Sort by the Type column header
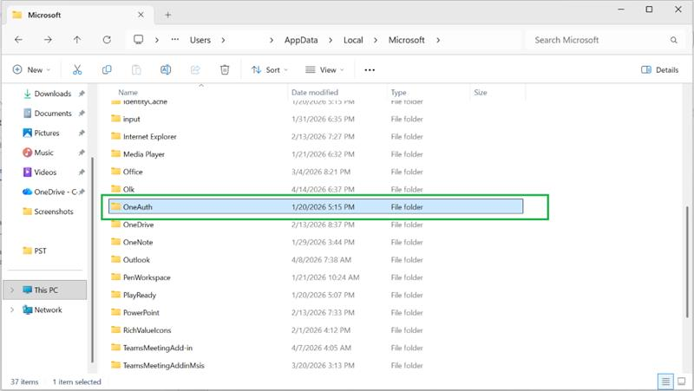The width and height of the screenshot is (694, 391). tap(398, 93)
